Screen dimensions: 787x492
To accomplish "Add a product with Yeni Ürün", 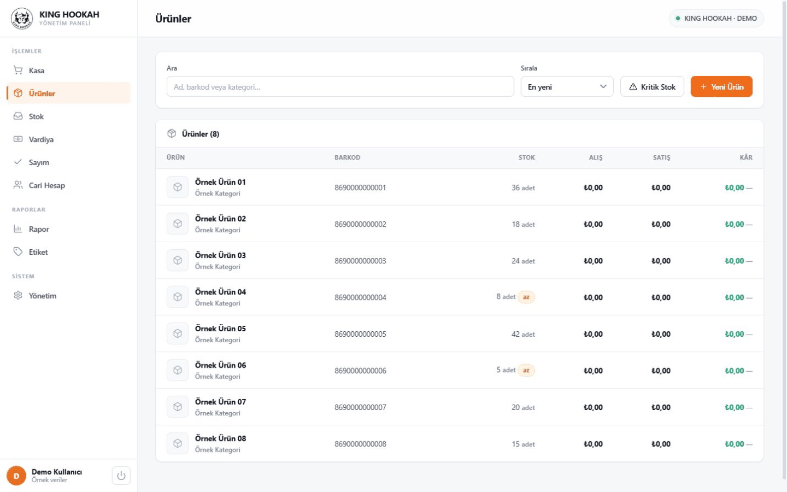I will click(x=721, y=87).
